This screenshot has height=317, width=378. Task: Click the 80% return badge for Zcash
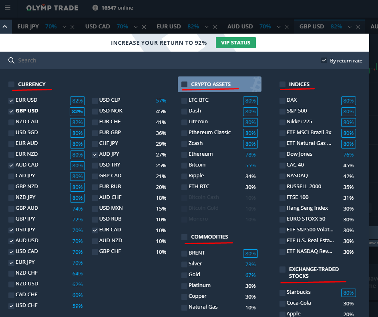click(250, 144)
